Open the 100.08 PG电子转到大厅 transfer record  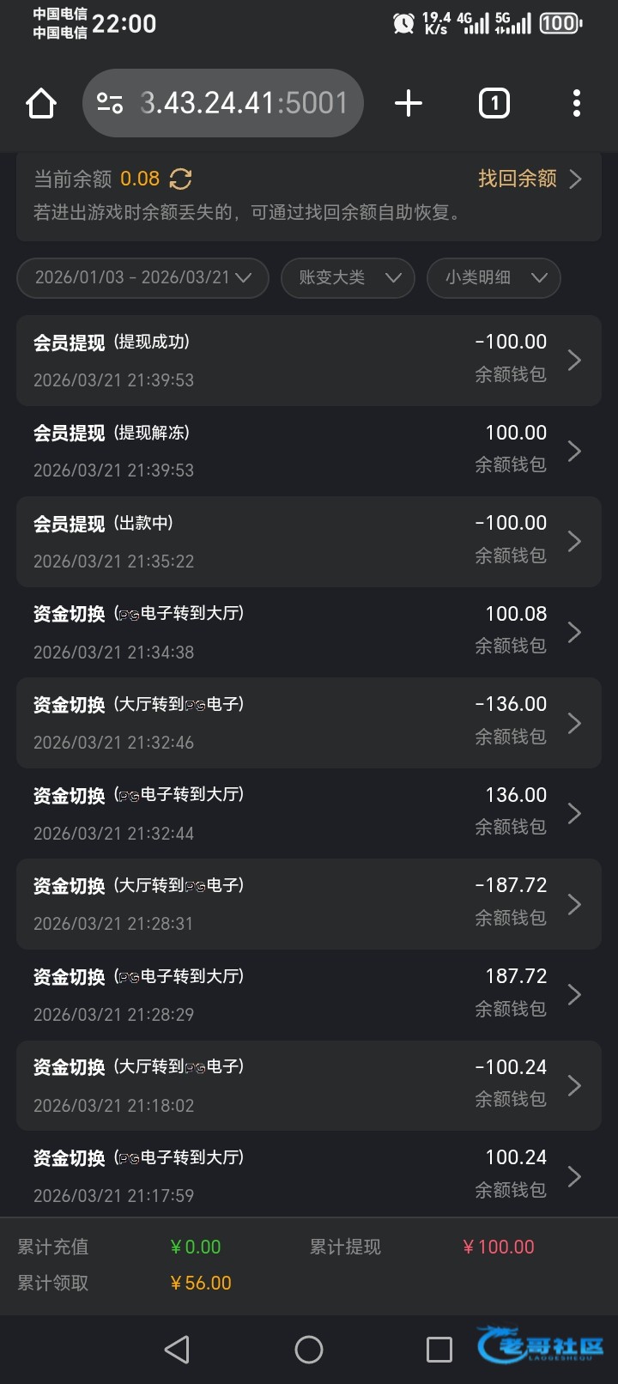[x=308, y=633]
